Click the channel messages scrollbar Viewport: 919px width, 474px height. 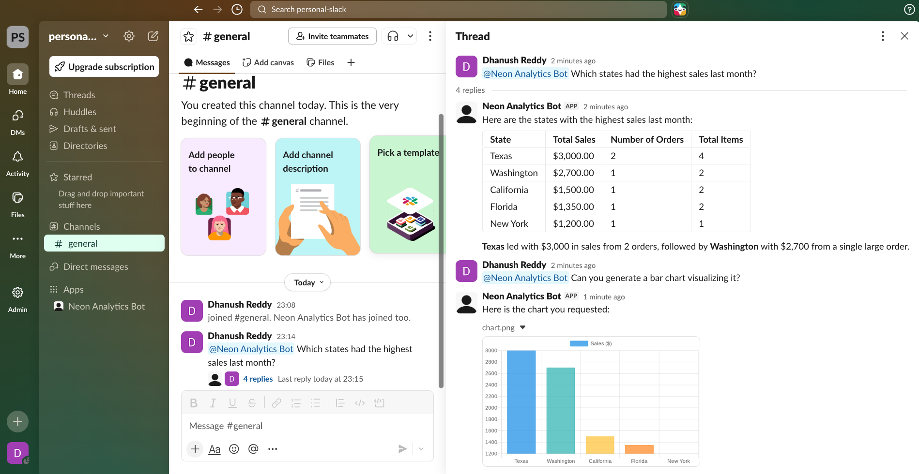coord(441,251)
